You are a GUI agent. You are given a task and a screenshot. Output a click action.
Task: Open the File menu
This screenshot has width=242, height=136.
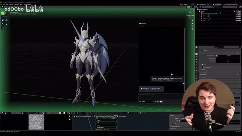click(x=4, y=5)
